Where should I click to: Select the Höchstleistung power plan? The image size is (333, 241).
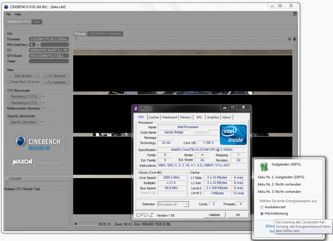[261, 214]
